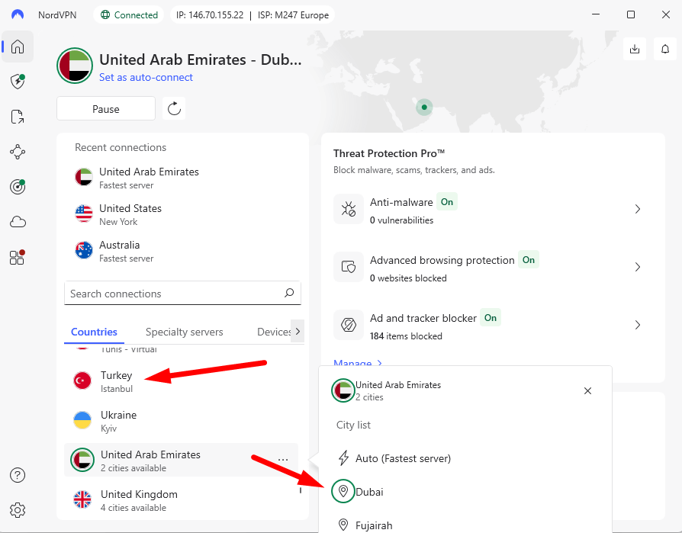Open file sharing icon in sidebar
This screenshot has width=682, height=533.
pos(18,117)
